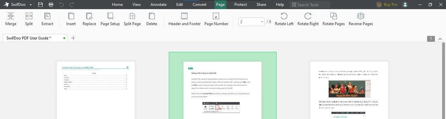Click the SwifDoo bird logo
The height and width of the screenshot is (119, 446).
(x=6, y=5)
